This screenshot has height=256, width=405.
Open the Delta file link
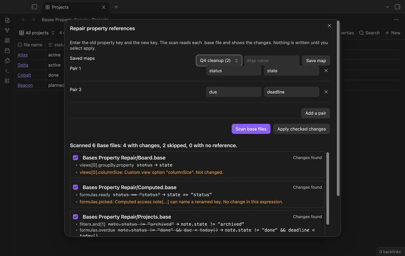coord(23,65)
